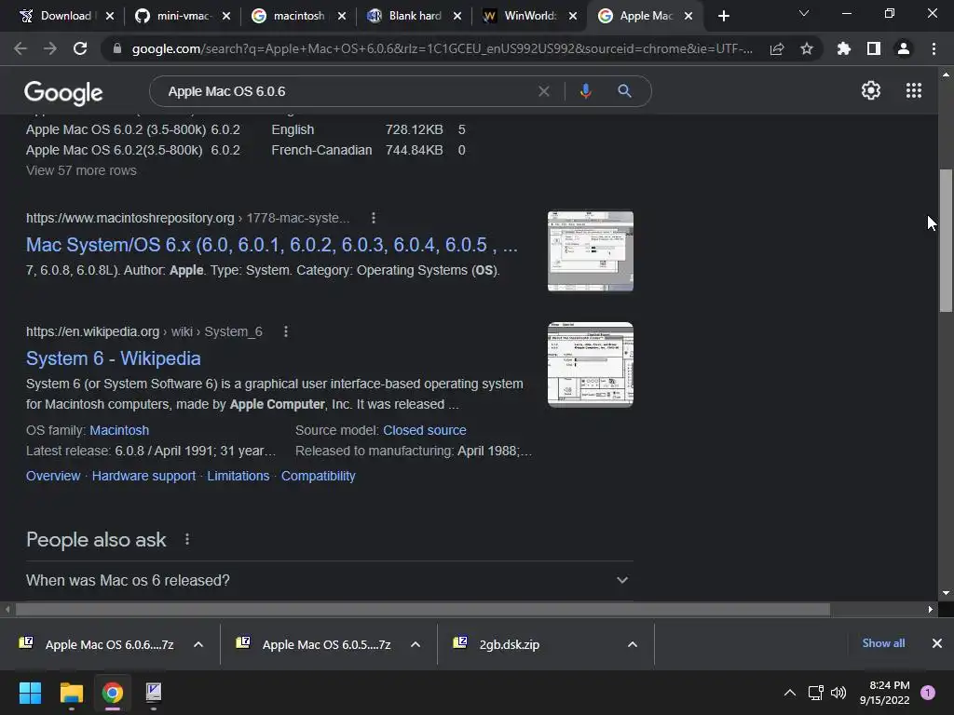
Task: Jump to the Hardware support section
Action: point(143,476)
